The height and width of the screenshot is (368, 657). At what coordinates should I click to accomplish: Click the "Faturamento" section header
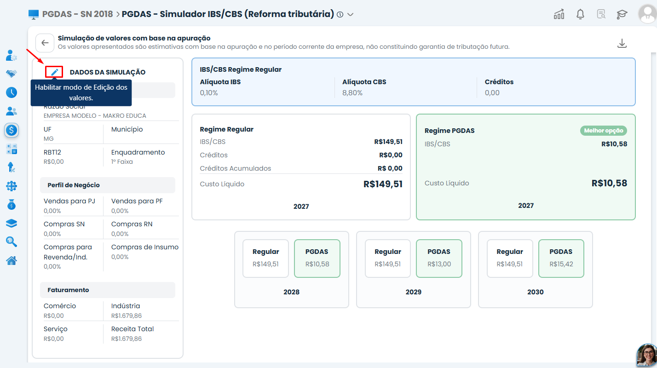(x=108, y=290)
